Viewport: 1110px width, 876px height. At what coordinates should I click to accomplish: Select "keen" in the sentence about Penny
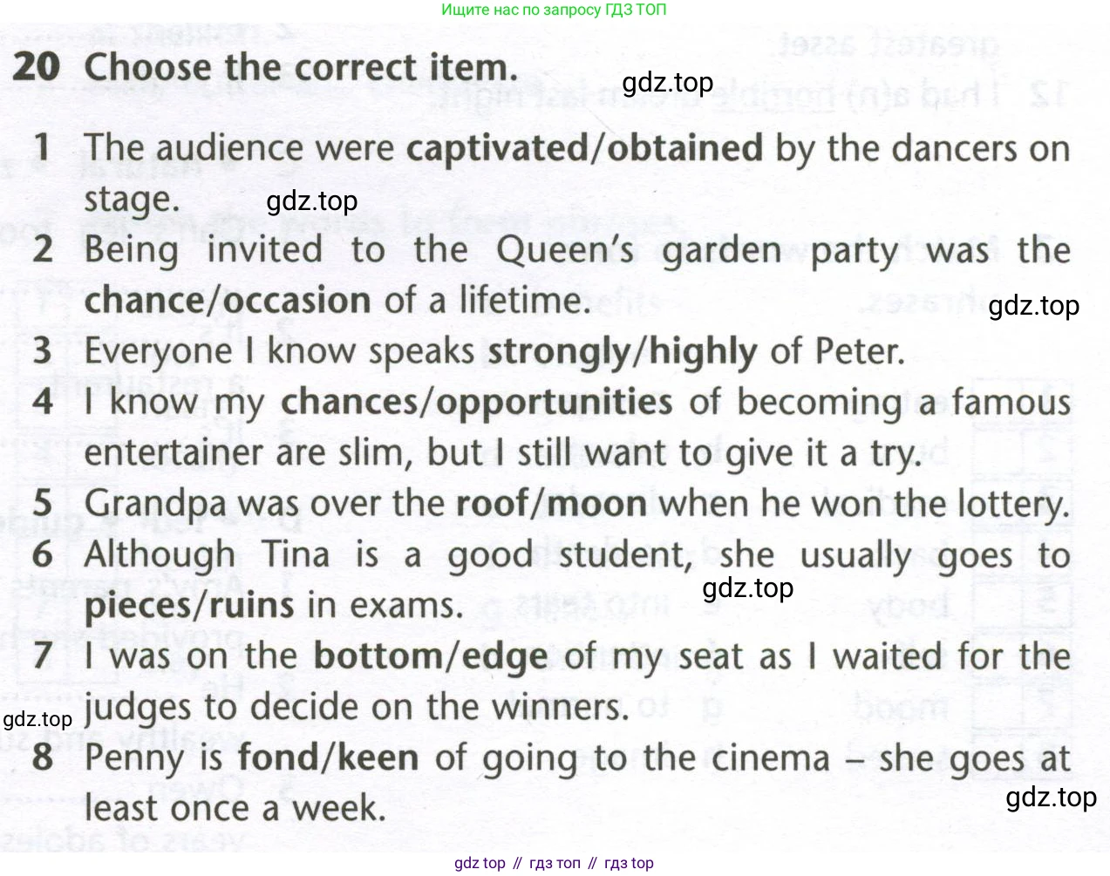click(x=378, y=757)
